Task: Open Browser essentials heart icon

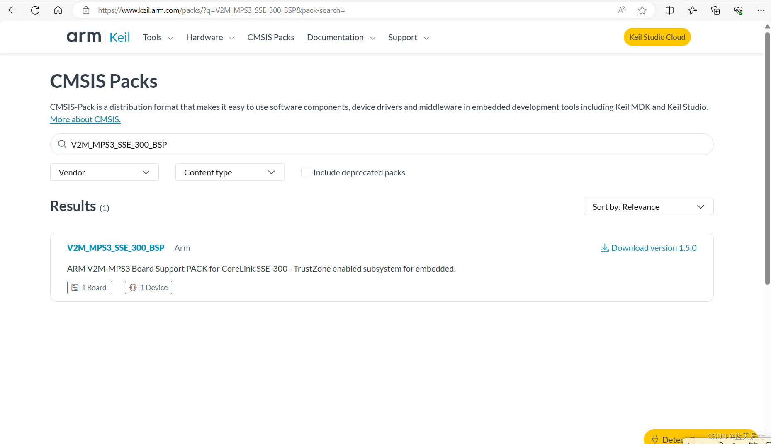Action: (x=738, y=10)
